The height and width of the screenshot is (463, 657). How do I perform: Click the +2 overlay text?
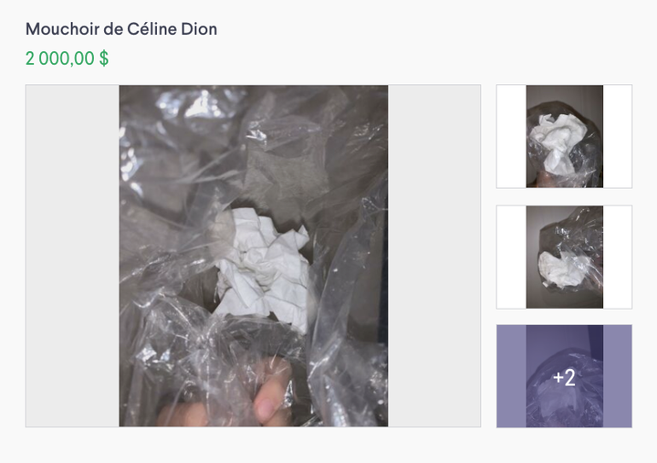point(564,377)
